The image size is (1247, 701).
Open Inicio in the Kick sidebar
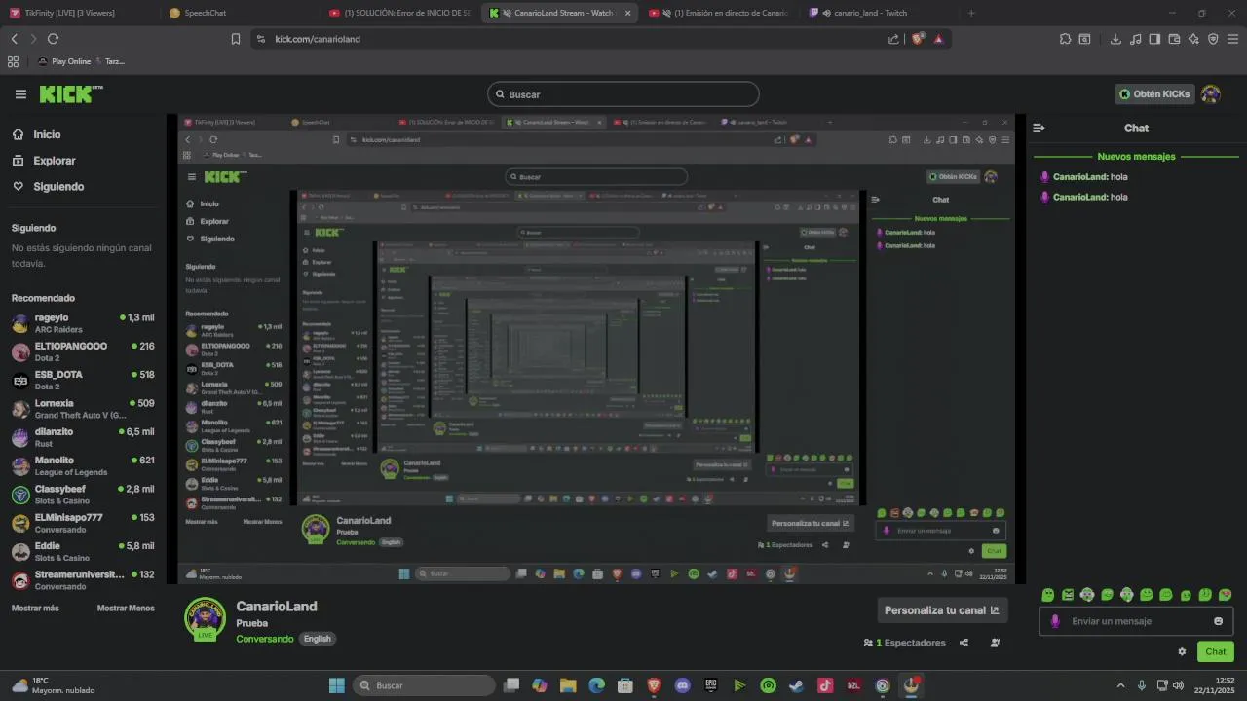pos(47,134)
